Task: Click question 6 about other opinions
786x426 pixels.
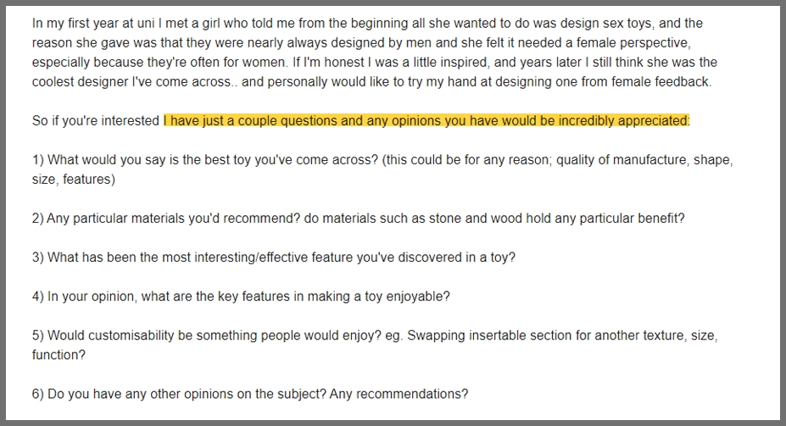Action: pyautogui.click(x=250, y=394)
